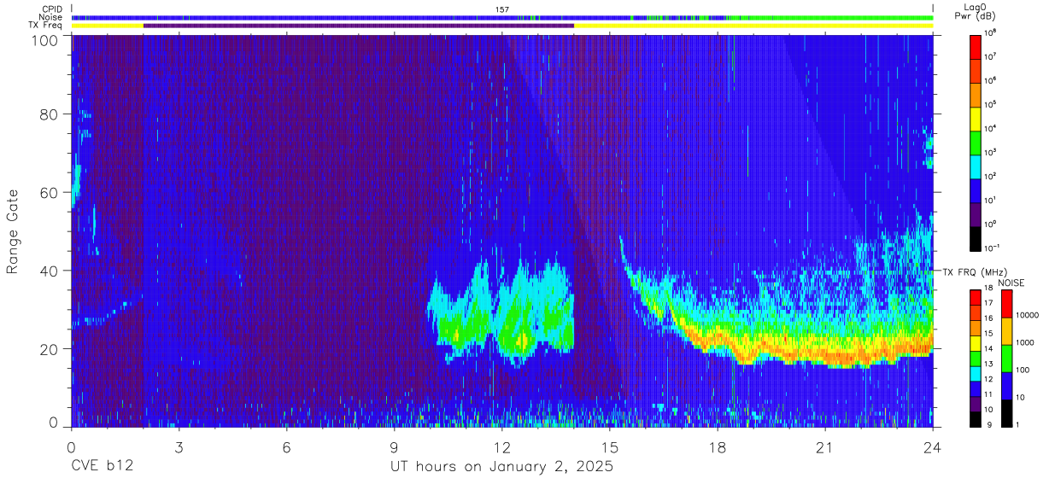The image size is (1049, 484).
Task: Click range gate tick label 100
Action: [44, 40]
